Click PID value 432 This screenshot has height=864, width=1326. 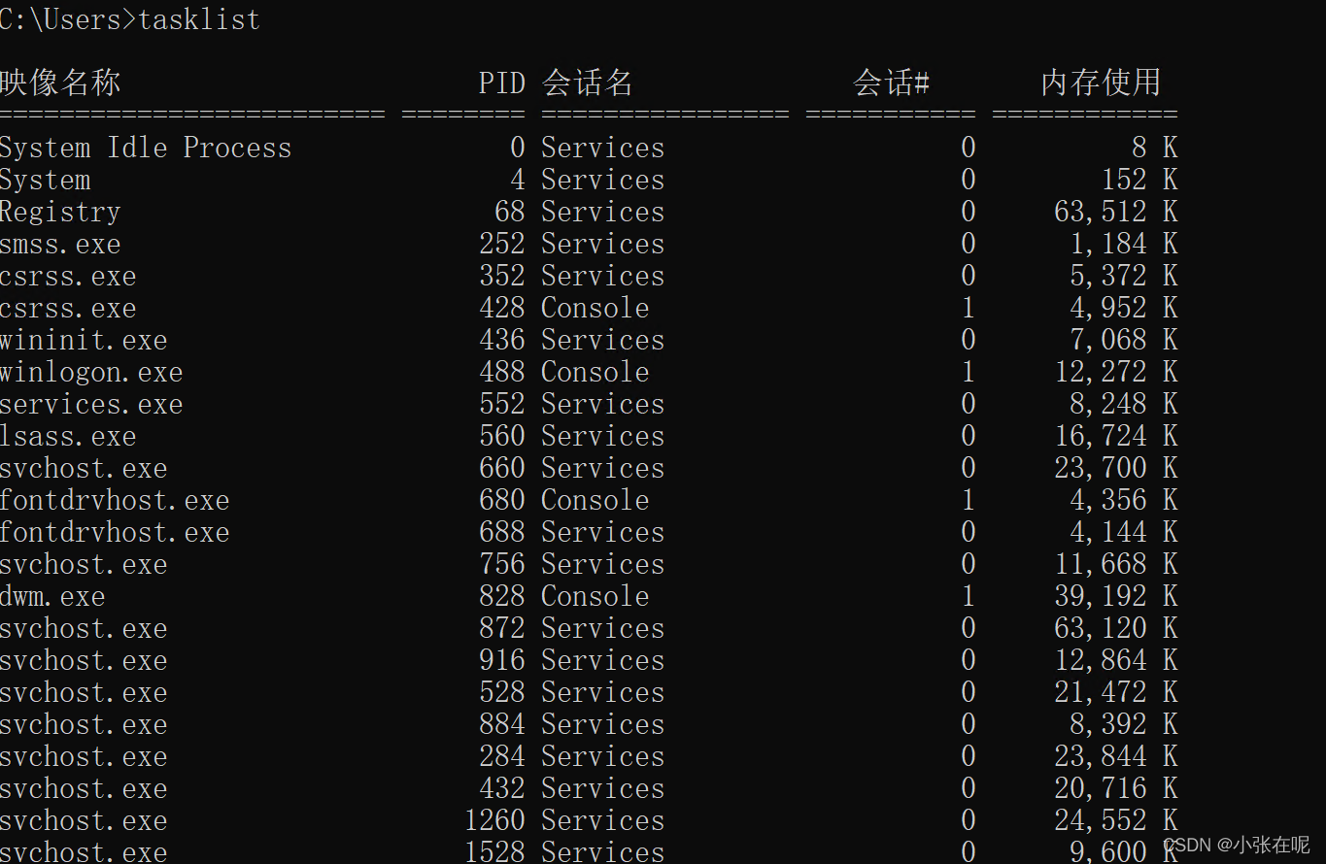coord(501,788)
